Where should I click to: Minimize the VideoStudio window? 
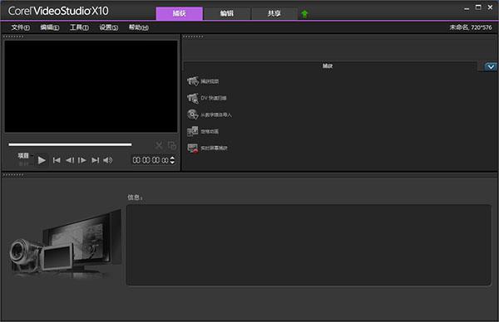point(467,8)
